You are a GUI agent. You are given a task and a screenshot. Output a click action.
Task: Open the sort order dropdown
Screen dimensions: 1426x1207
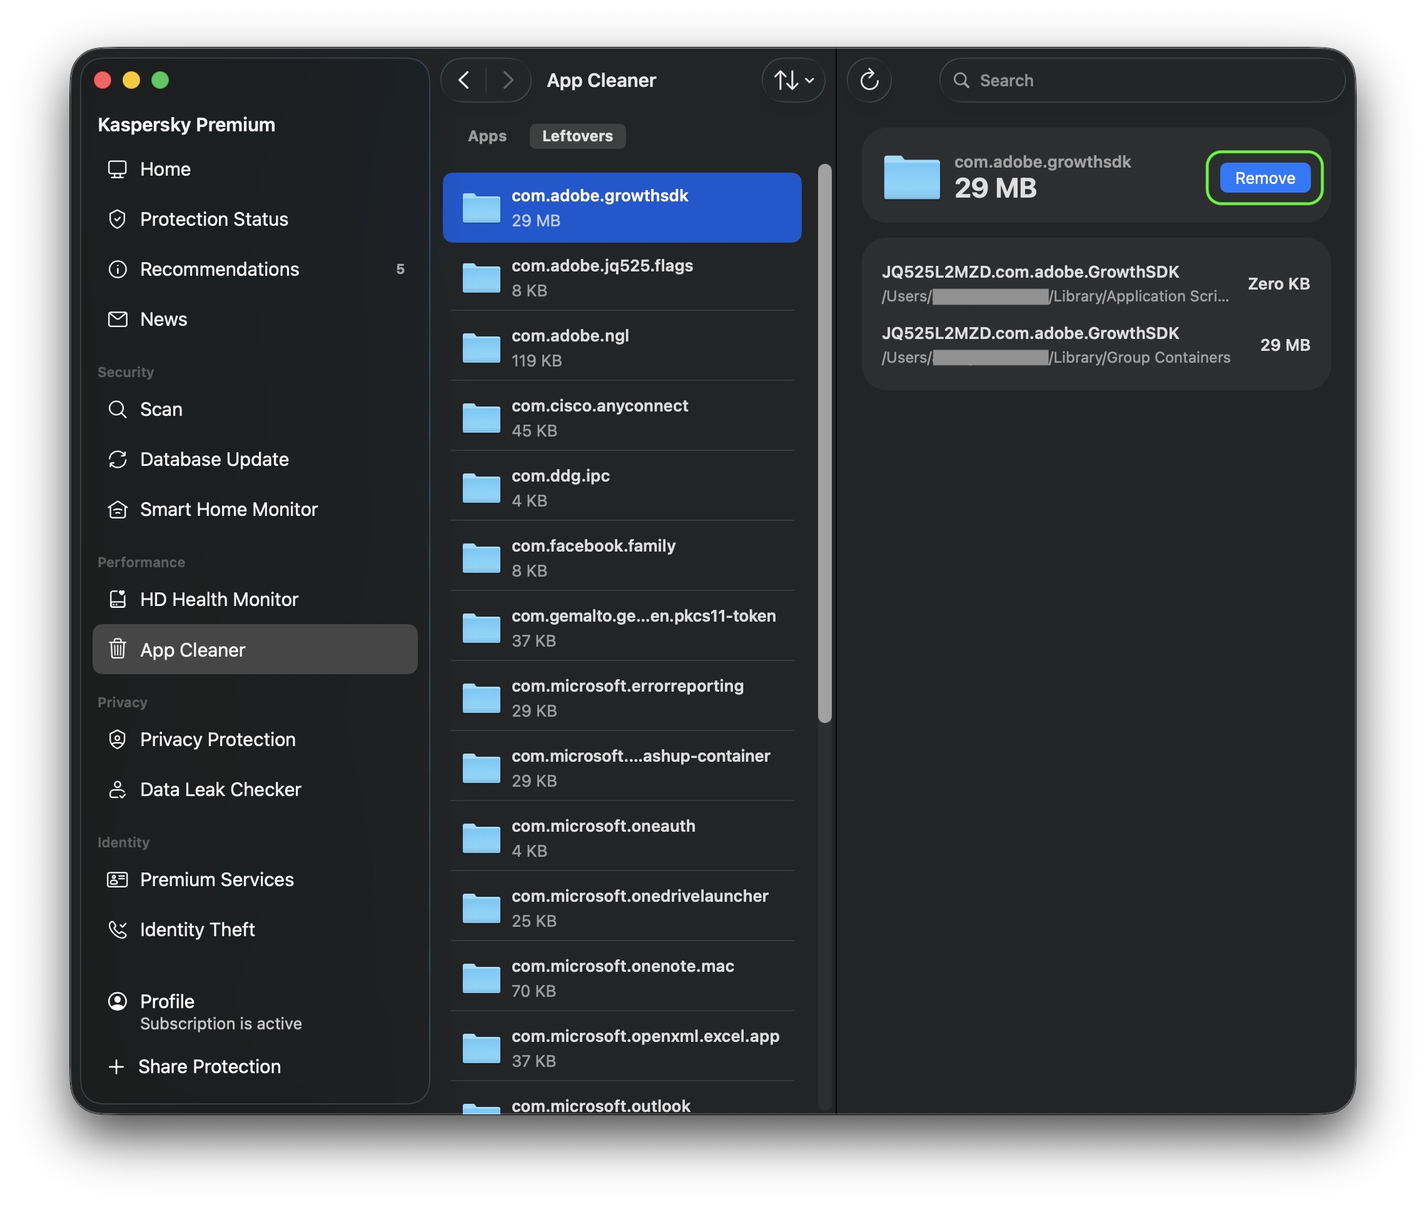[793, 80]
